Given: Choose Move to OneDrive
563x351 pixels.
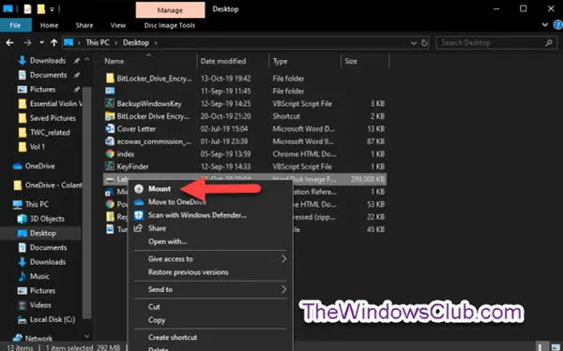Looking at the screenshot, I should click(177, 202).
